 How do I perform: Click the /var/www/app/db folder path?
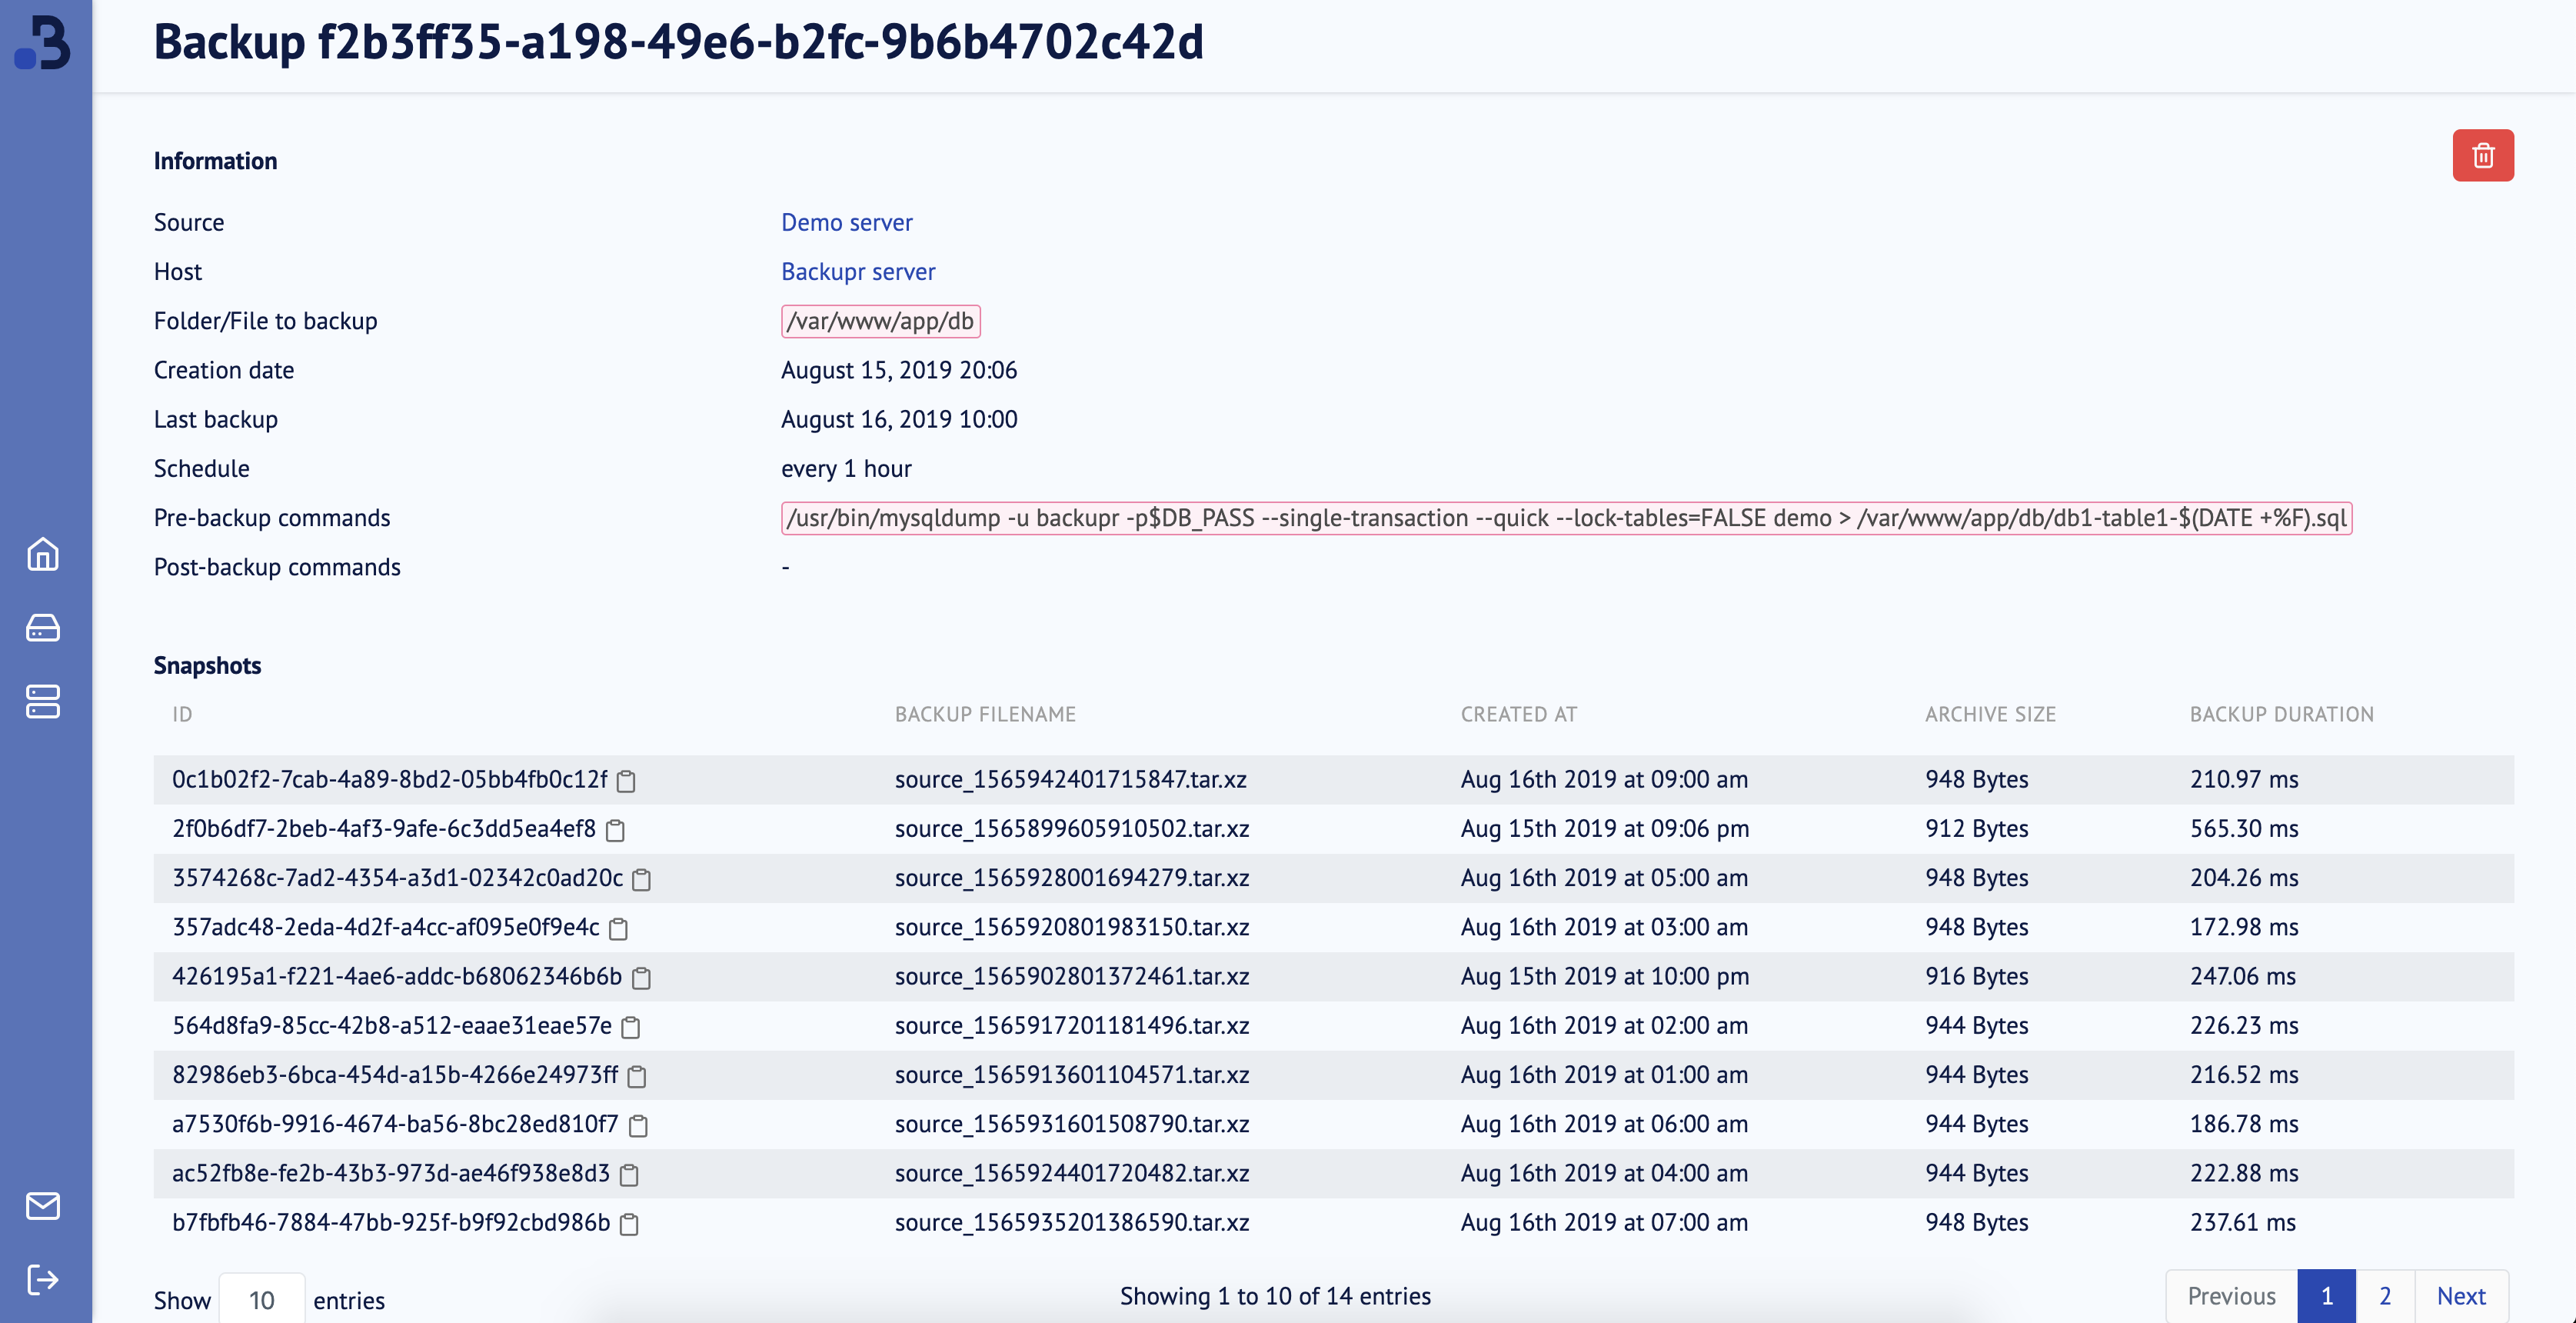tap(880, 321)
